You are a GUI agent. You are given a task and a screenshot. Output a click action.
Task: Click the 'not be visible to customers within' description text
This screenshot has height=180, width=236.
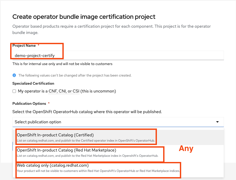point(98,171)
